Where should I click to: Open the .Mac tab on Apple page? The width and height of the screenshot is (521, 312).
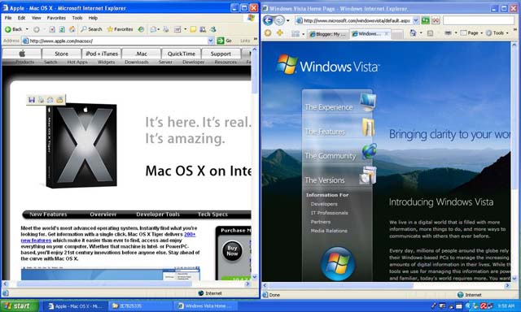coord(141,54)
